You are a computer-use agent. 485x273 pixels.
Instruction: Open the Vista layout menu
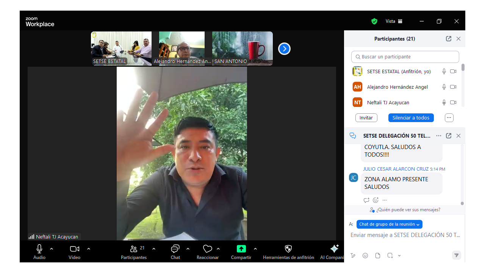coord(394,21)
